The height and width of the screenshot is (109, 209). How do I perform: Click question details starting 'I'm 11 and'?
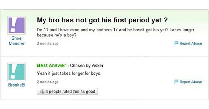(x=116, y=32)
